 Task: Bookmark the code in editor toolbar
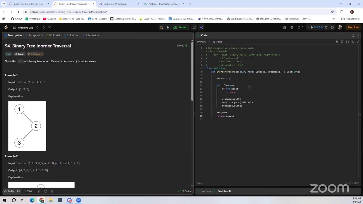[x=342, y=42]
